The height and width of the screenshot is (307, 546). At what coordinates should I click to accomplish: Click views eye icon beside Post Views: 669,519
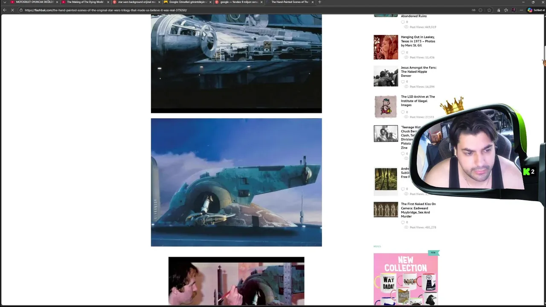[406, 27]
